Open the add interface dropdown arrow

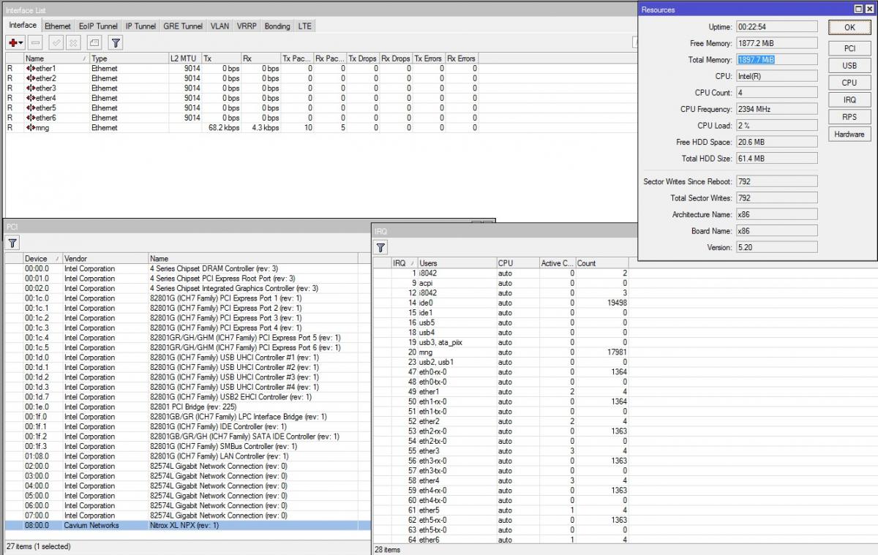21,43
